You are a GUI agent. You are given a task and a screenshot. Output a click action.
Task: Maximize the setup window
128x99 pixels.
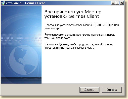[x=117, y=3]
